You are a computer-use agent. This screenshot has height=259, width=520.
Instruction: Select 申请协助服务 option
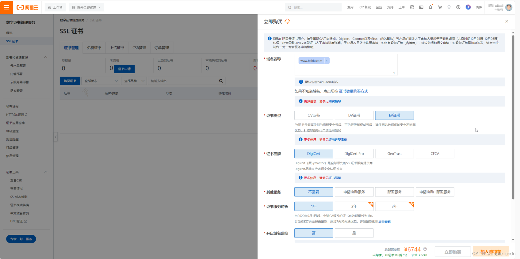(354, 192)
